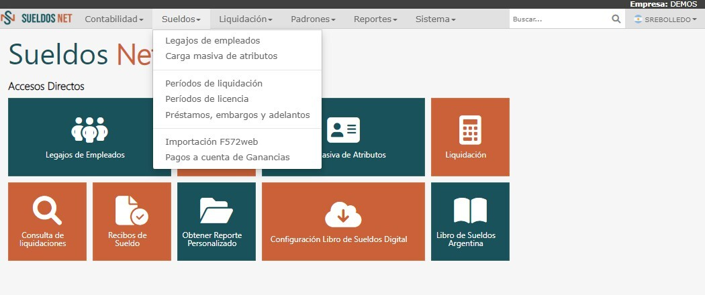
Task: Click the Argentina flag user icon
Action: [x=638, y=19]
